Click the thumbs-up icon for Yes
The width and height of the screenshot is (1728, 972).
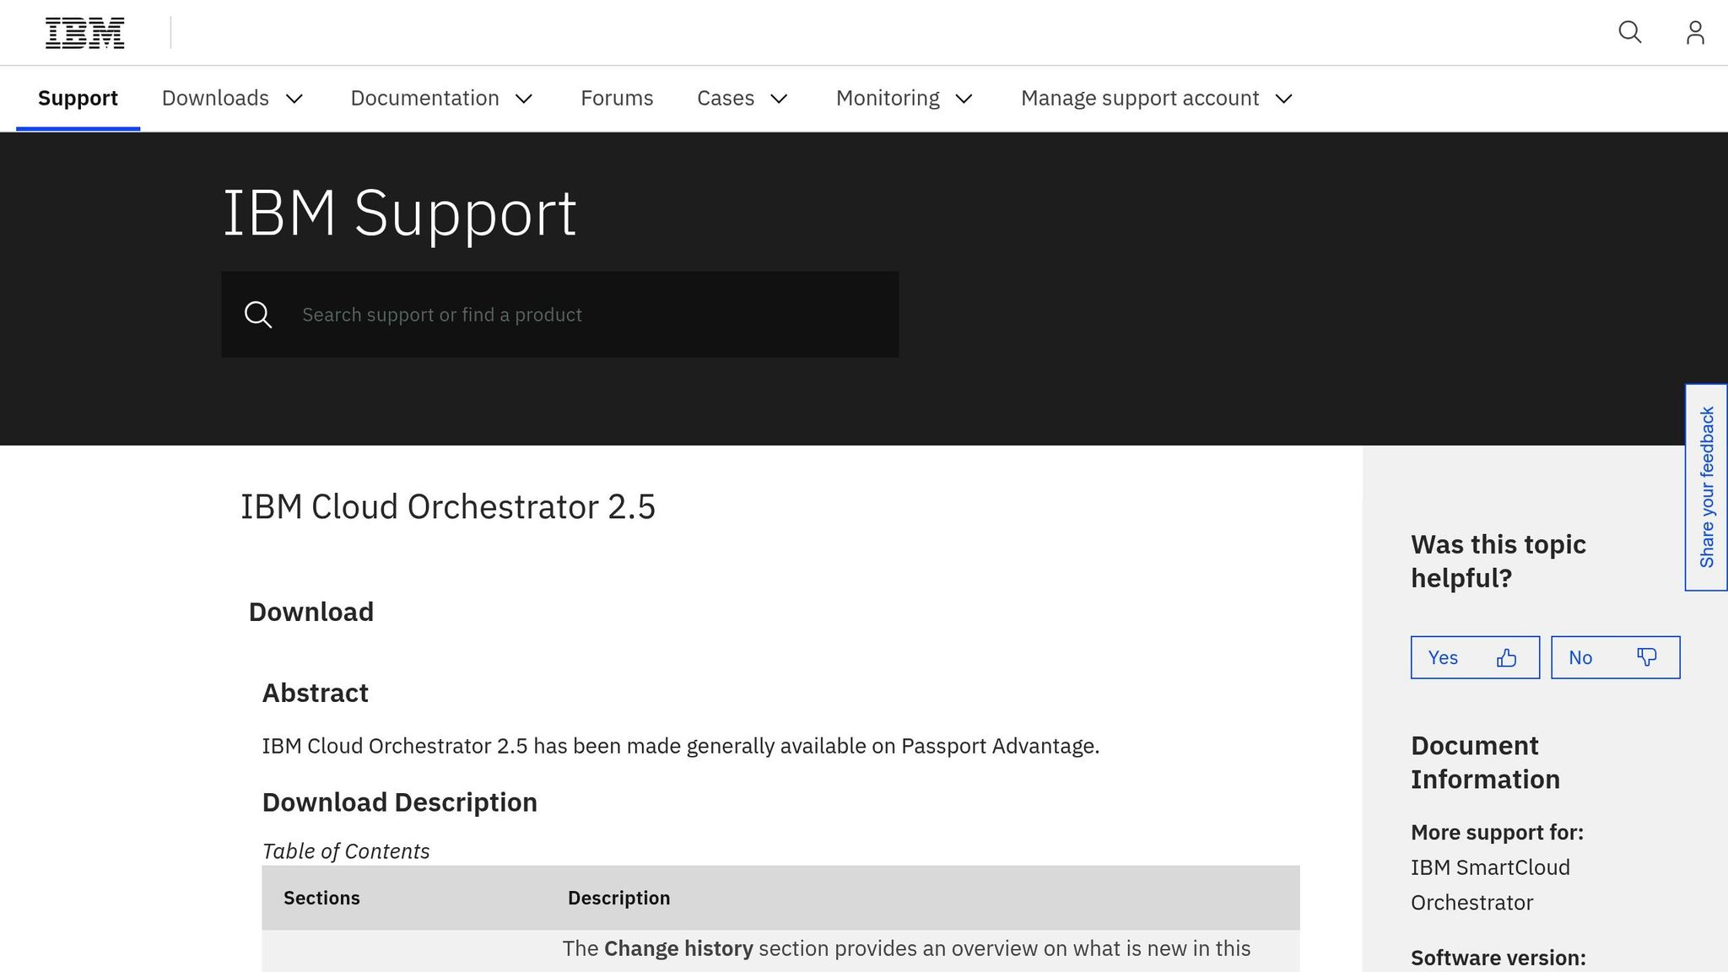click(1506, 658)
